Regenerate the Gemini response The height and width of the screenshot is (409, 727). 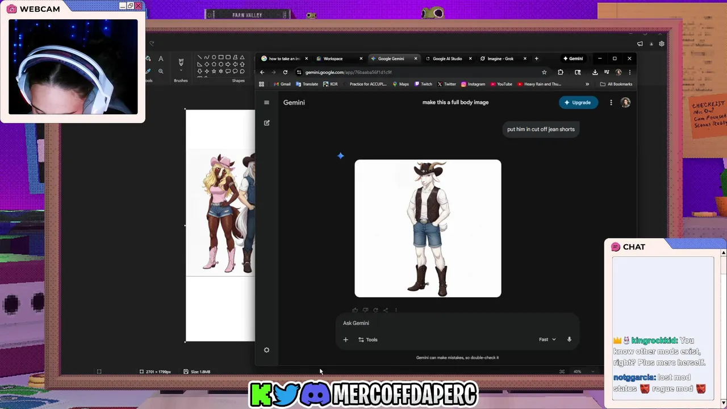pyautogui.click(x=375, y=310)
